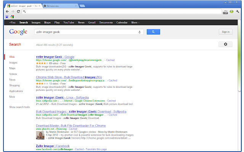Switch to the Extensions tab
This screenshot has height=152, width=244.
(60, 6)
